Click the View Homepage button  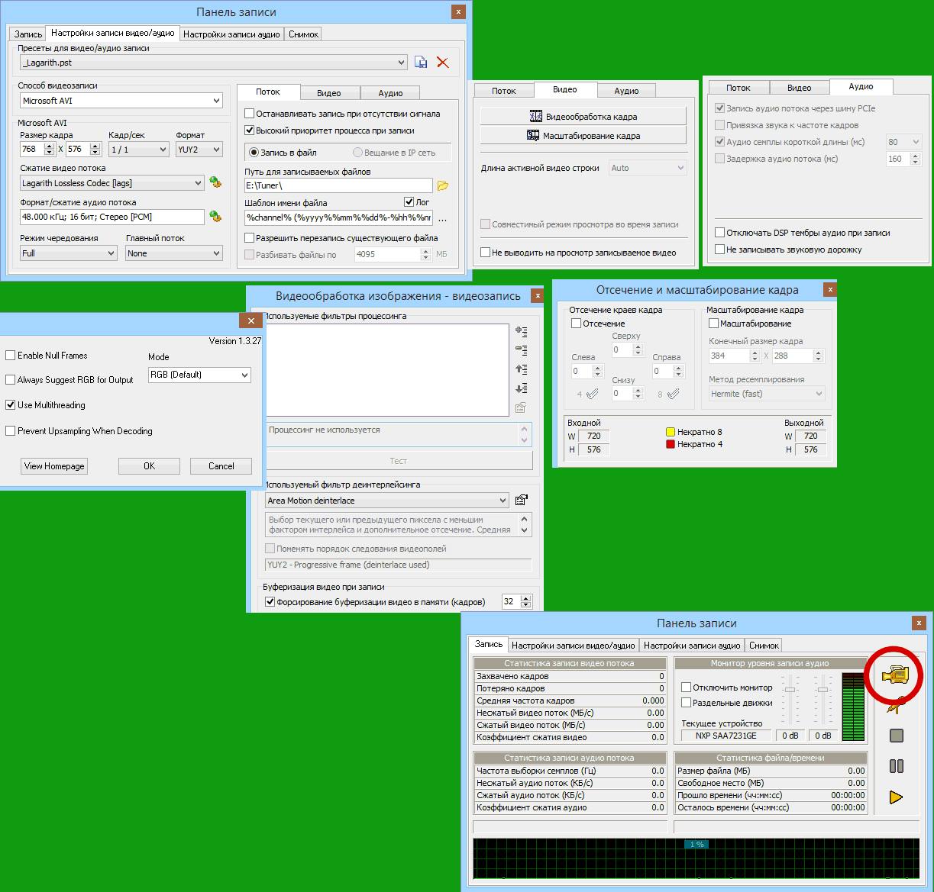click(54, 466)
